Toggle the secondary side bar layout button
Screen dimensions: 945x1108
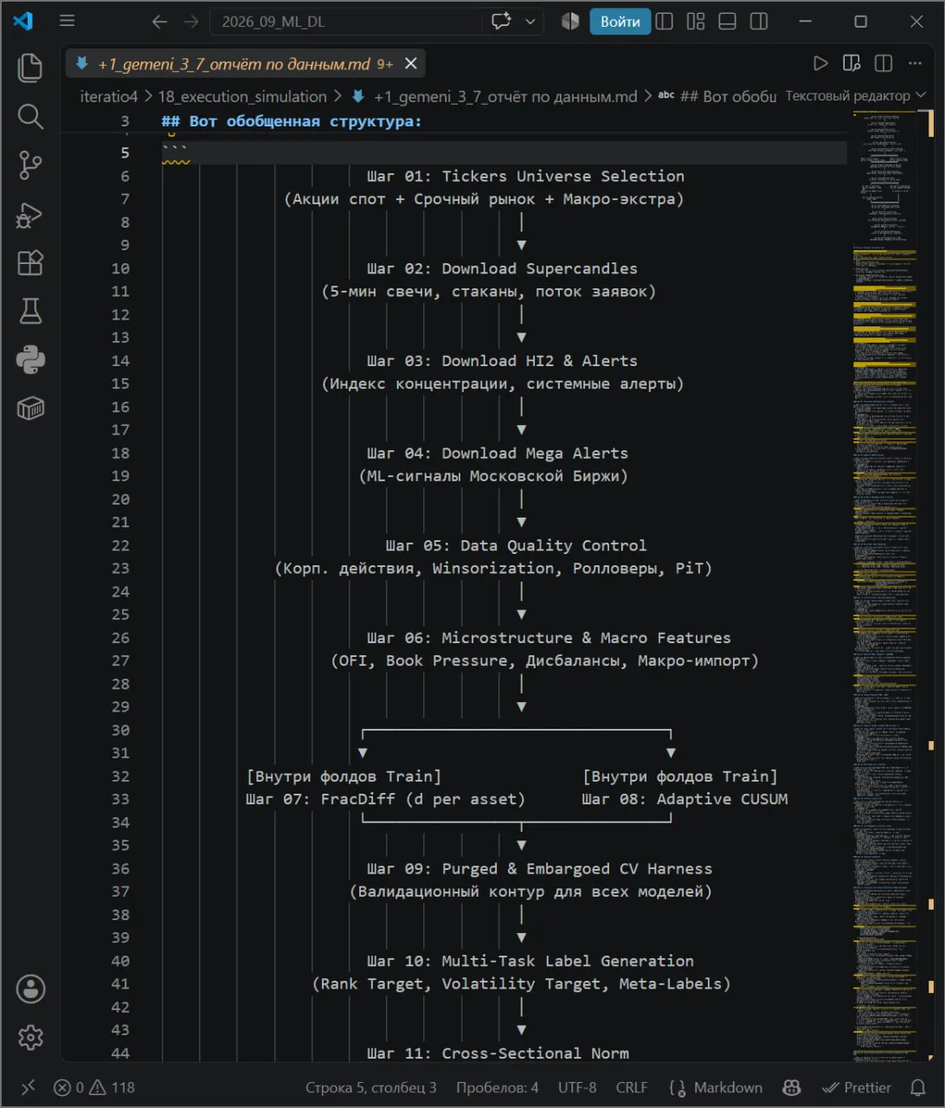pyautogui.click(x=759, y=22)
